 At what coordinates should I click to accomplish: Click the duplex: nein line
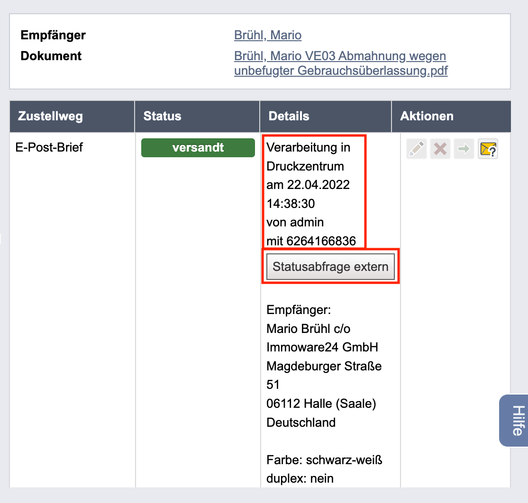click(300, 478)
